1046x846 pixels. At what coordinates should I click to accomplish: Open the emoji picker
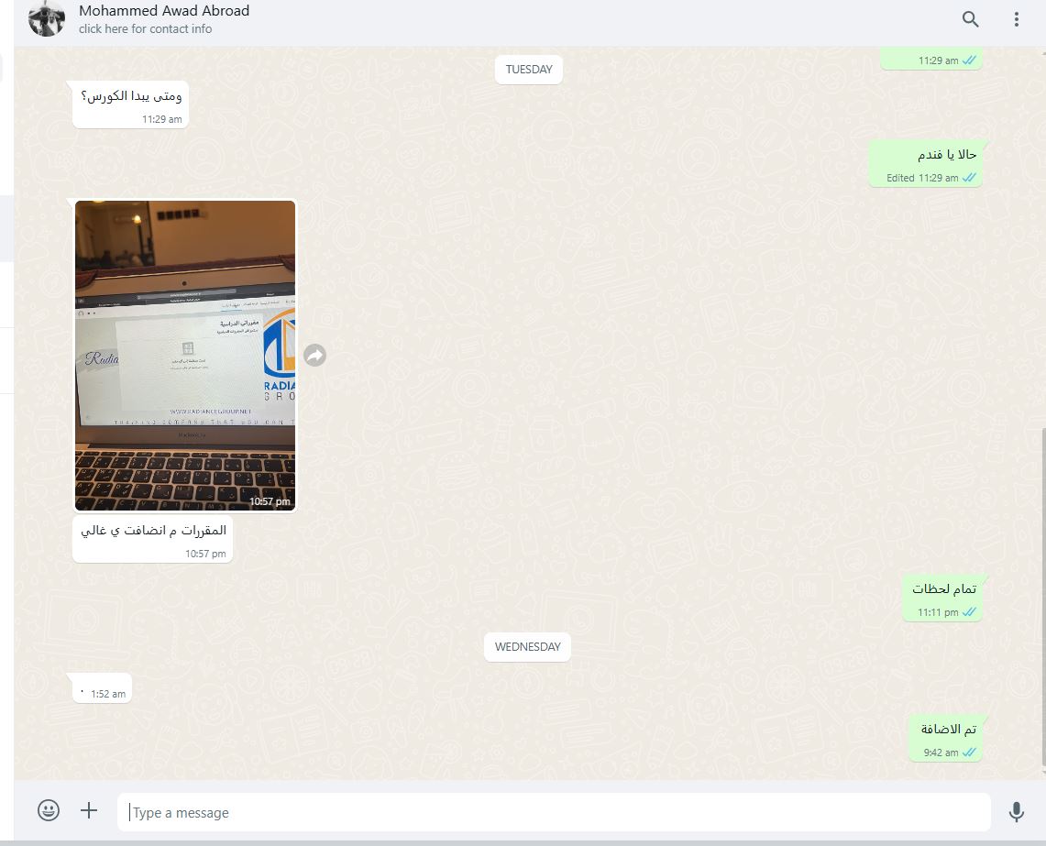pyautogui.click(x=48, y=810)
